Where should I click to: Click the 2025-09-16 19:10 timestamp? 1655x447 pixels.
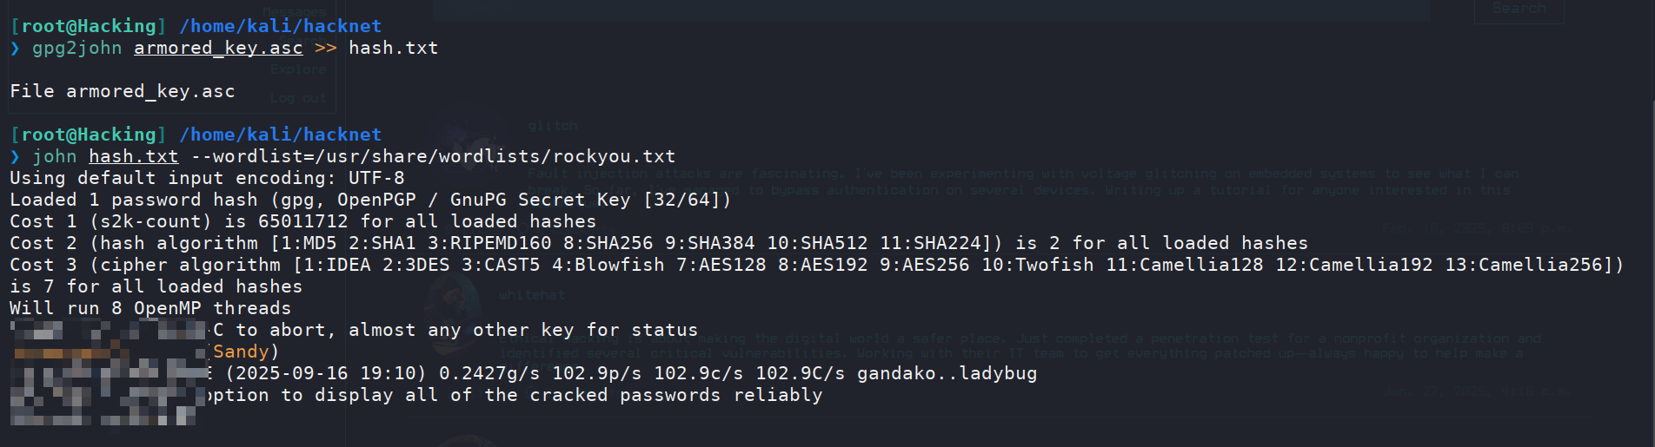point(326,374)
